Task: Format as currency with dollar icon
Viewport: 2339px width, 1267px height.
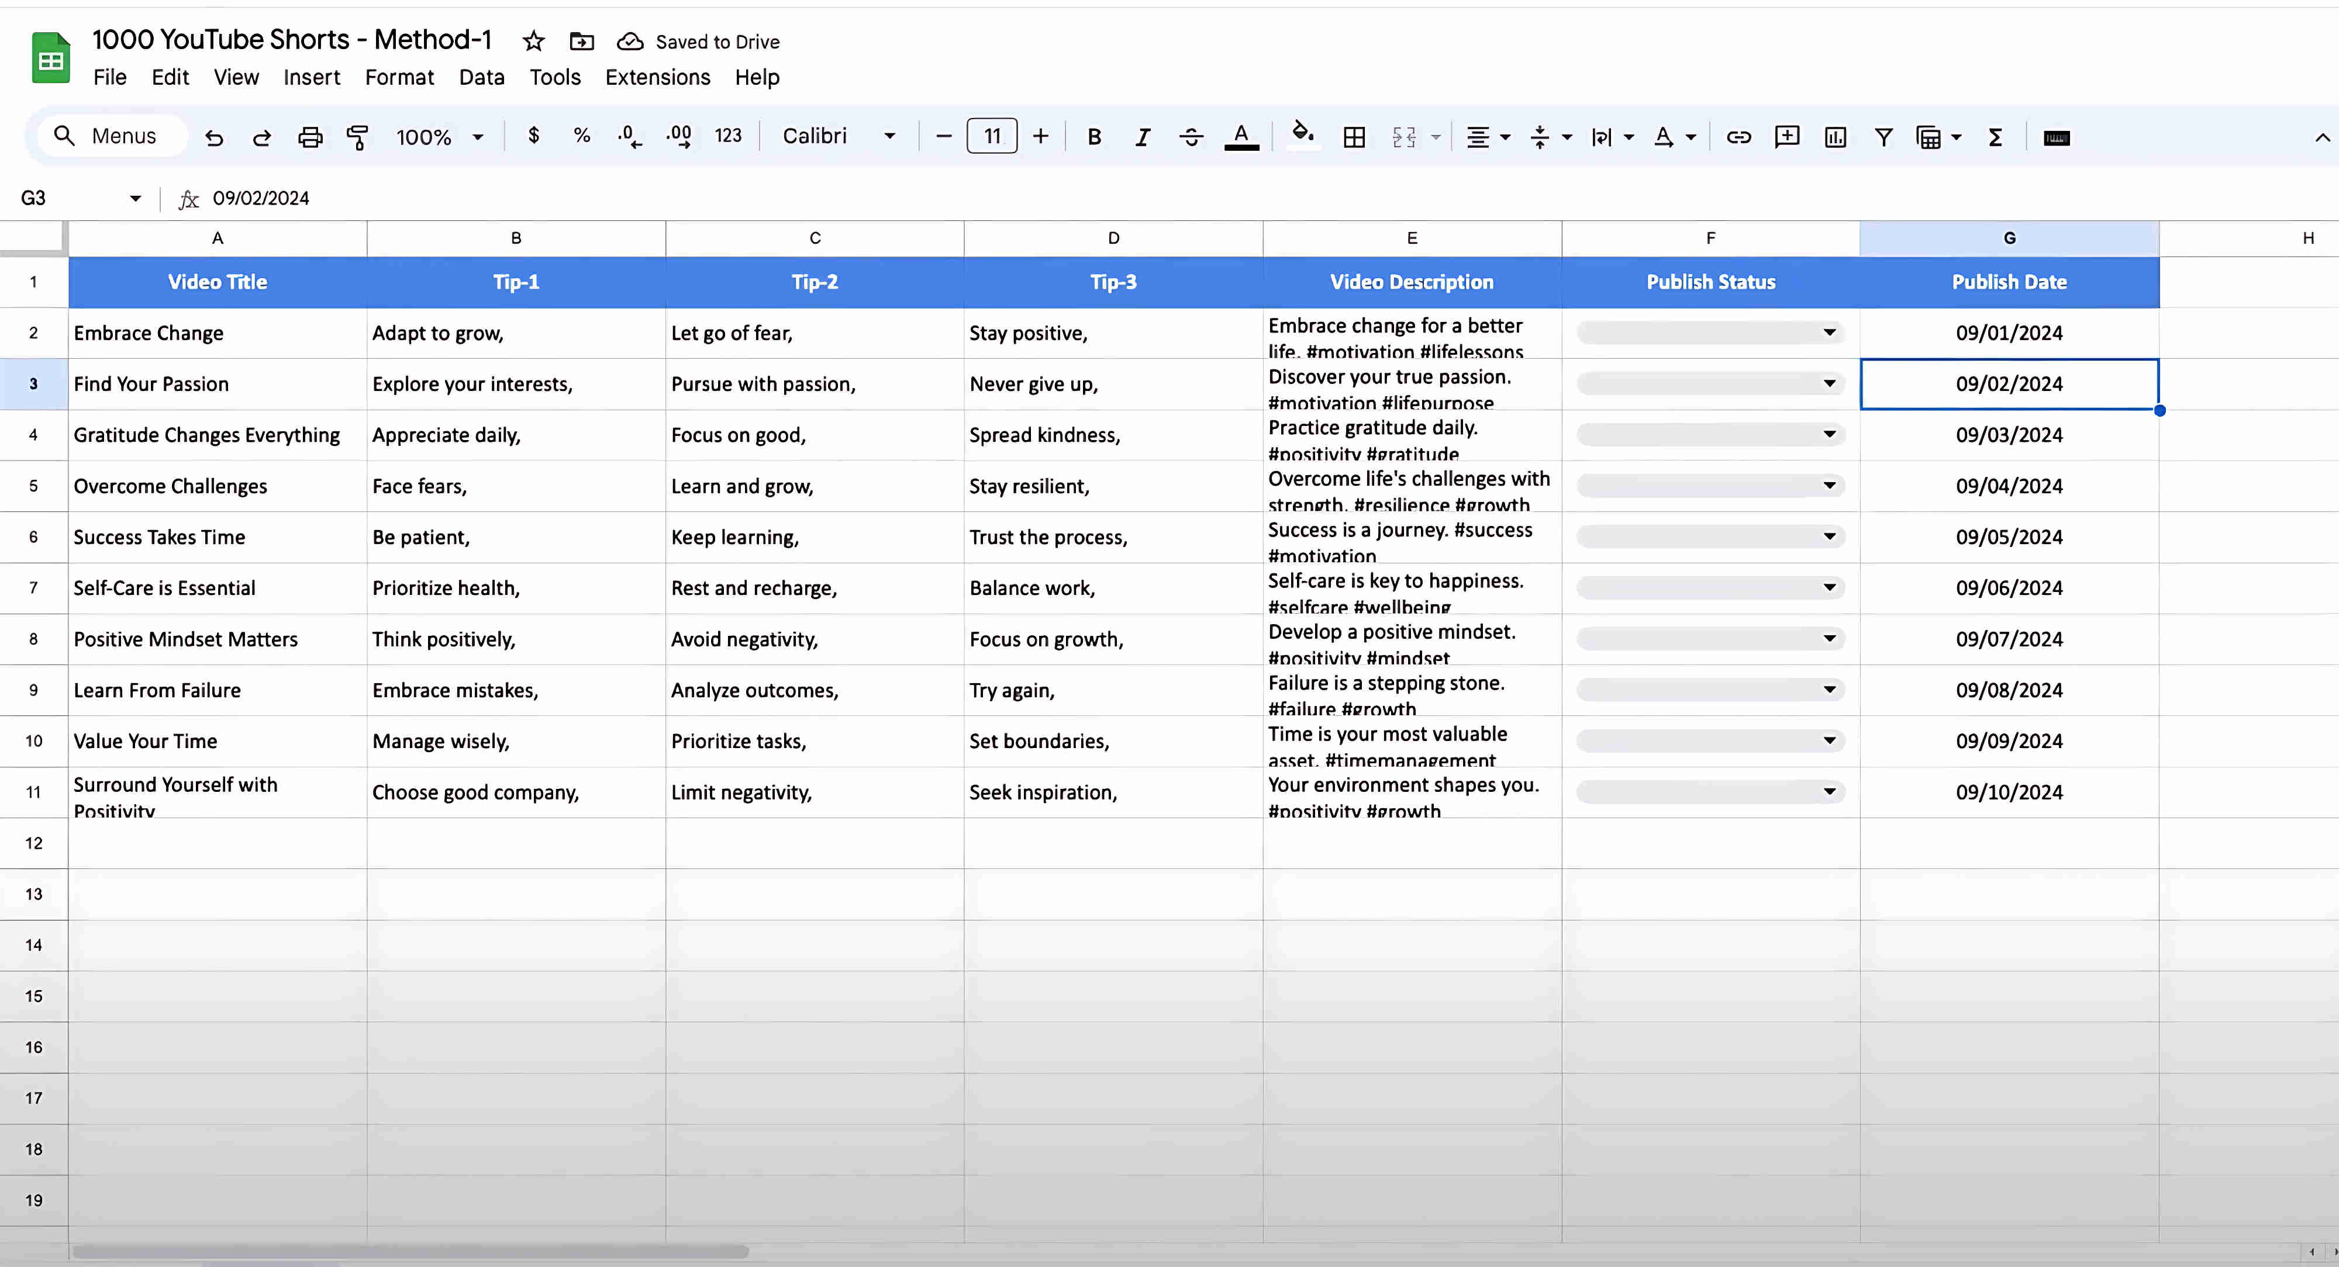Action: 534,136
